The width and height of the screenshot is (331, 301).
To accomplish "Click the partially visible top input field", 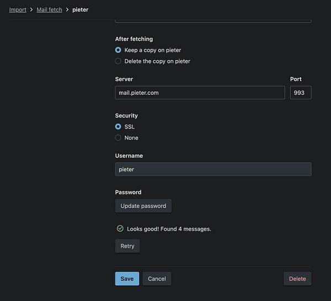I will (213, 20).
